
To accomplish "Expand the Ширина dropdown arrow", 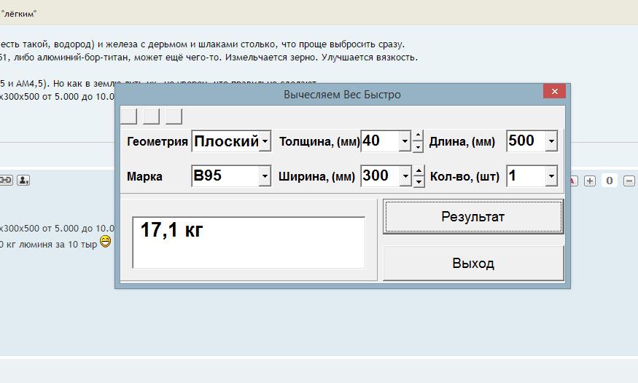I will [x=405, y=176].
